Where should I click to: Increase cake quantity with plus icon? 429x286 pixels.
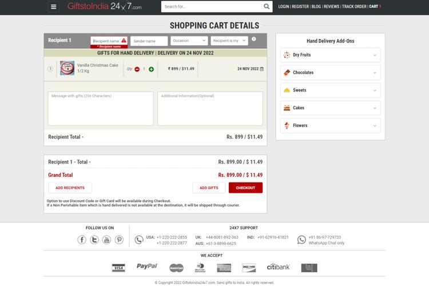(151, 69)
